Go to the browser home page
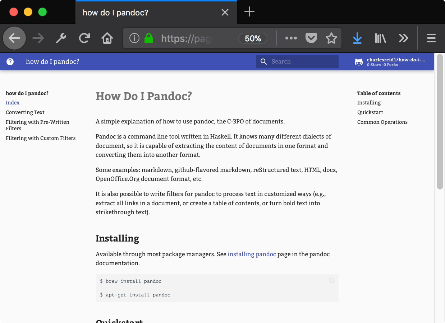Screen dimensions: 445x323 click(x=107, y=38)
